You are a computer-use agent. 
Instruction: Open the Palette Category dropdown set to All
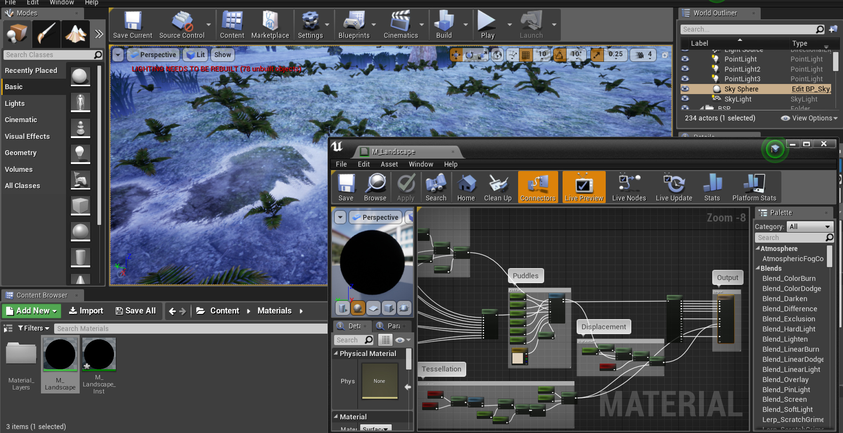click(x=810, y=227)
